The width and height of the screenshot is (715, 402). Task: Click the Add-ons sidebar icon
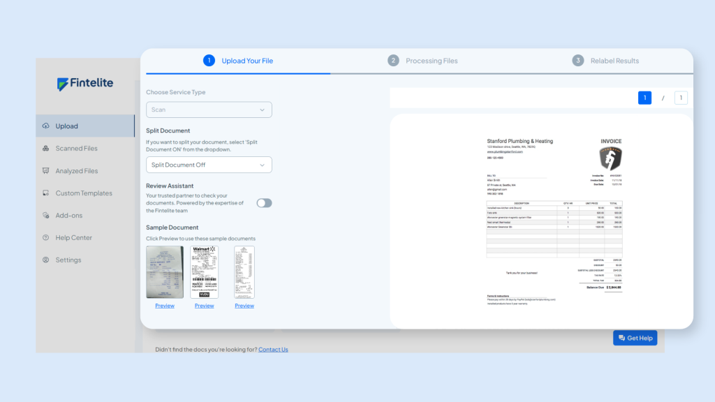[x=46, y=216]
